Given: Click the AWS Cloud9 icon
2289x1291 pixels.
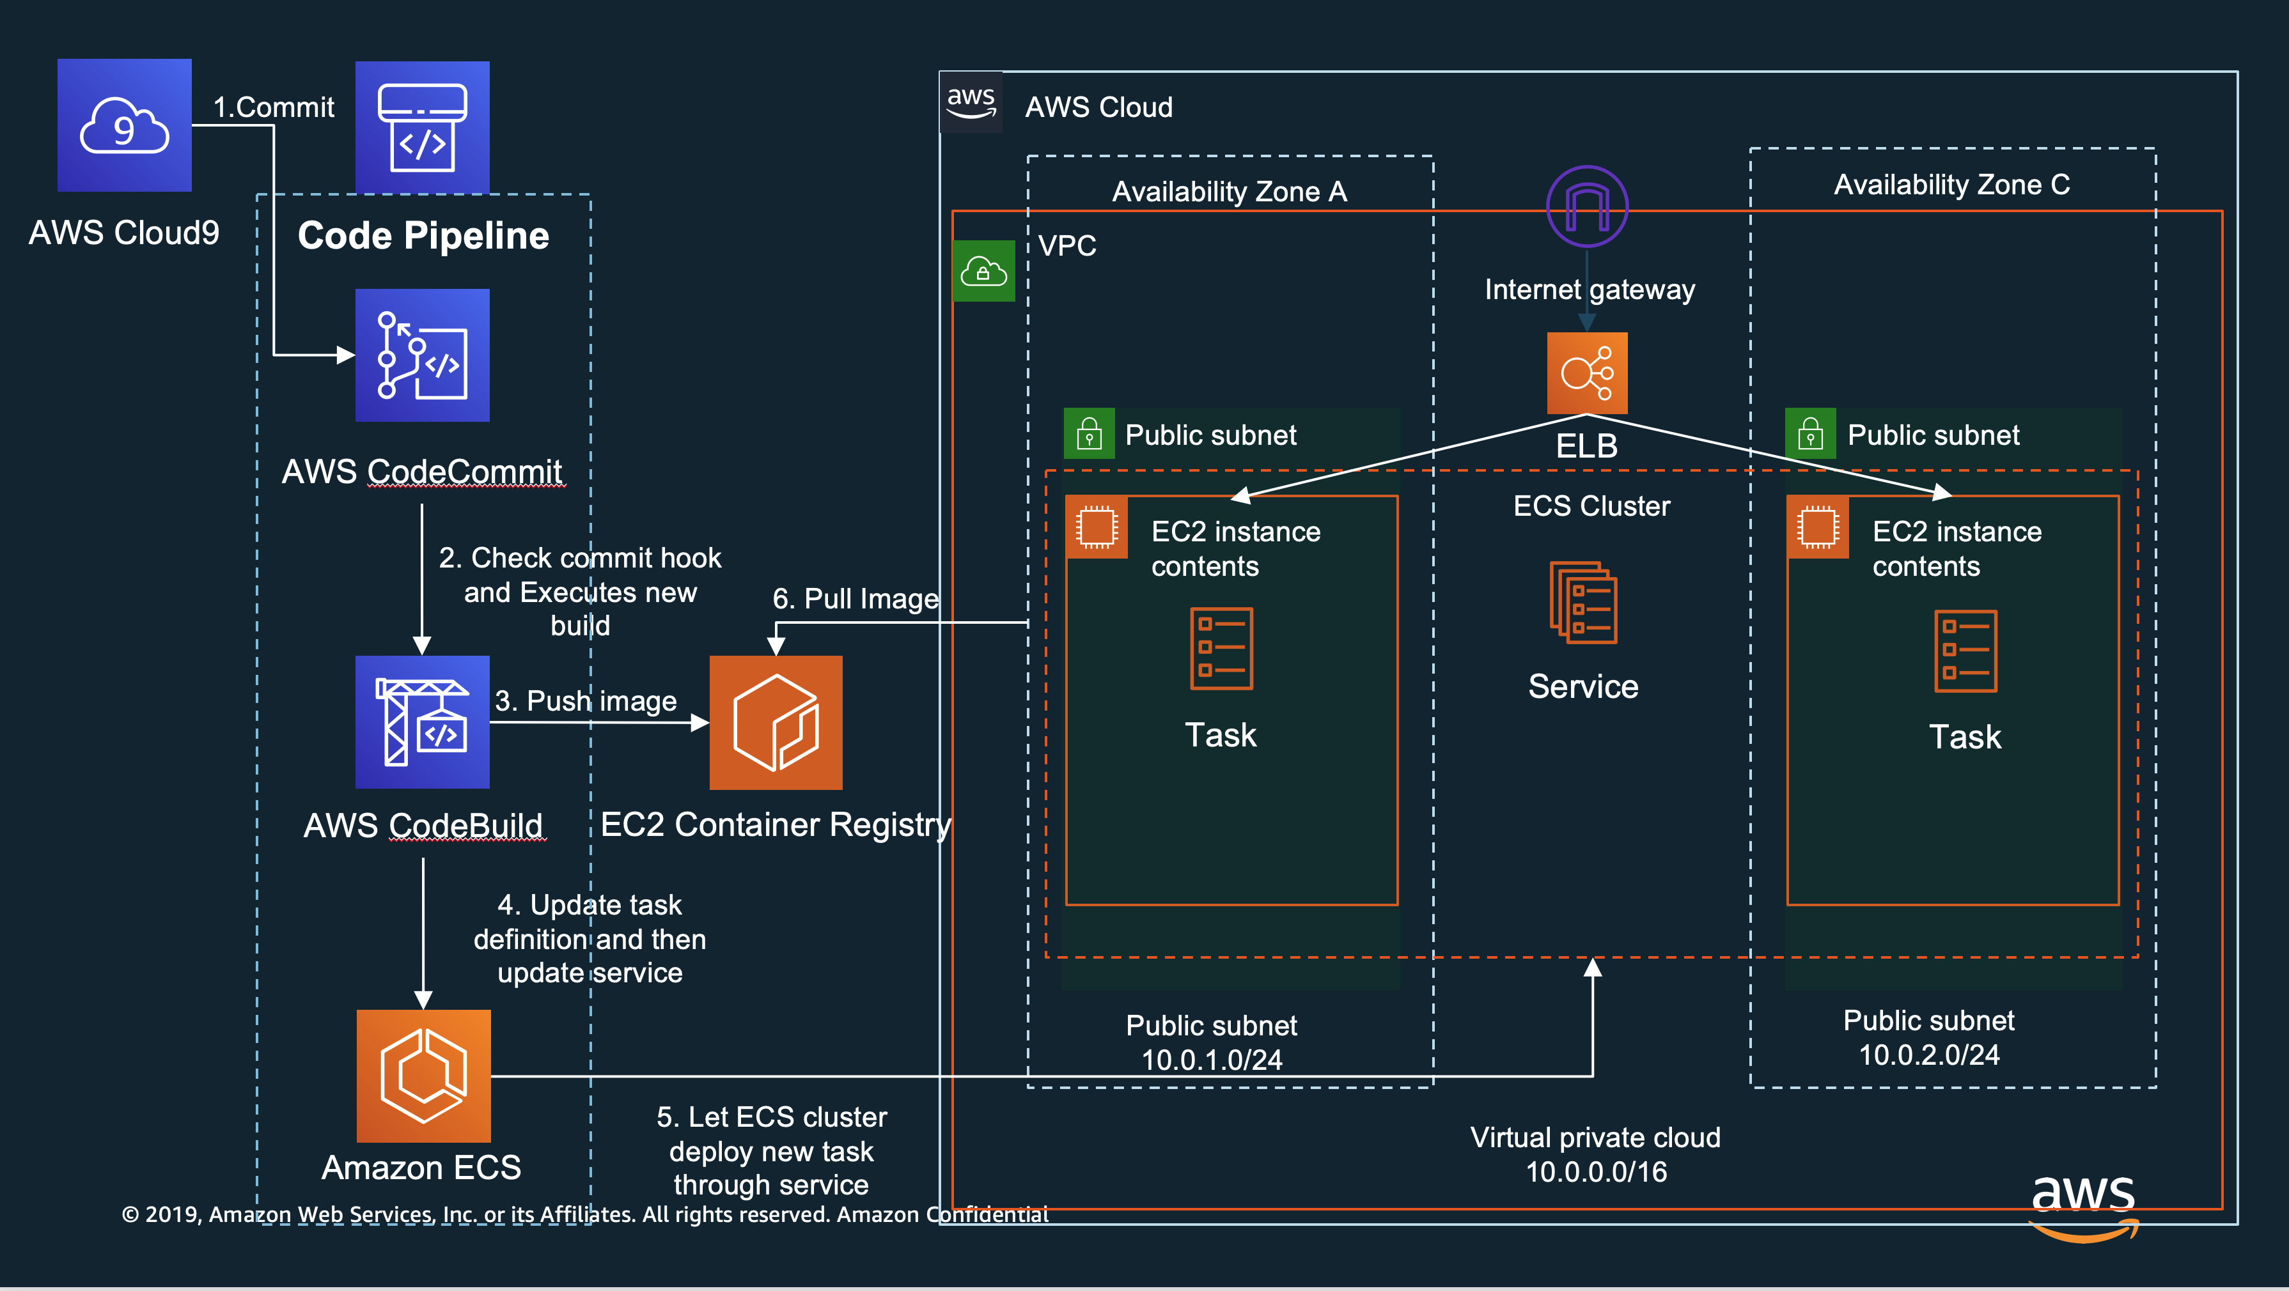Looking at the screenshot, I should pyautogui.click(x=125, y=125).
